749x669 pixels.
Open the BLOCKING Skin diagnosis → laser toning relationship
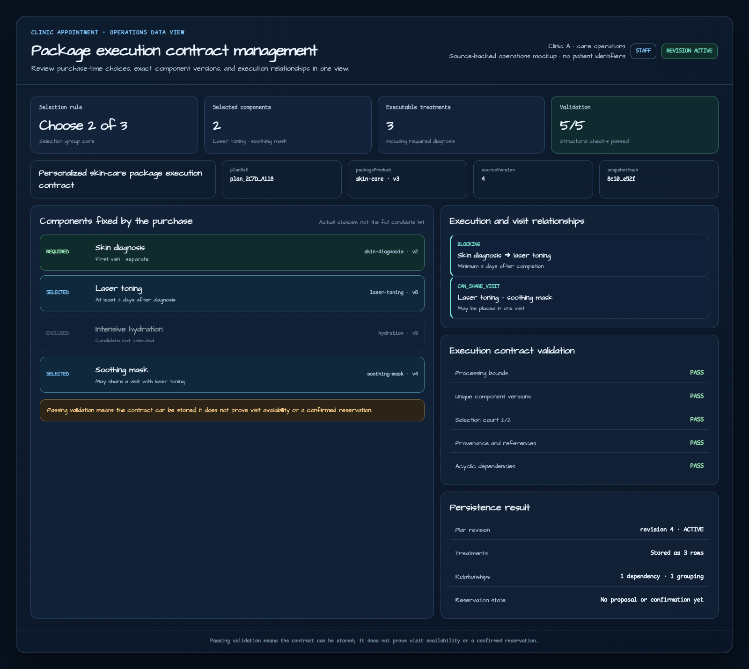(x=580, y=256)
